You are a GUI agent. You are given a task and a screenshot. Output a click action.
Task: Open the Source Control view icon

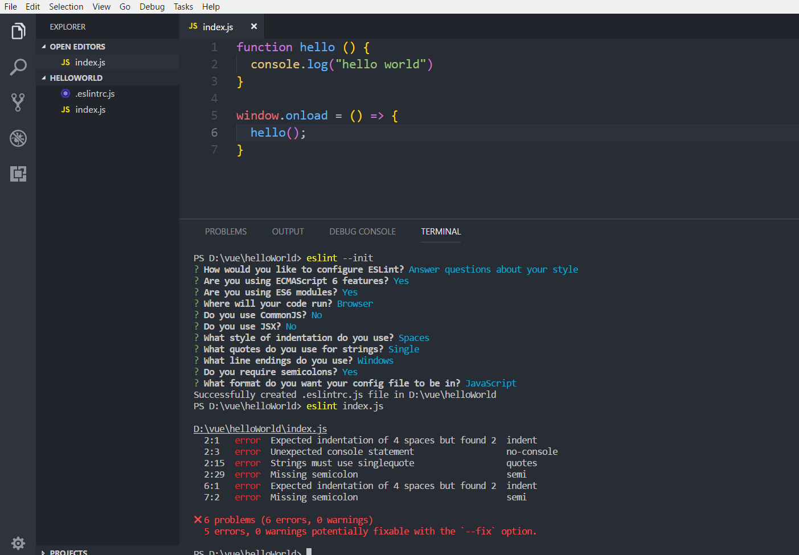[x=18, y=102]
